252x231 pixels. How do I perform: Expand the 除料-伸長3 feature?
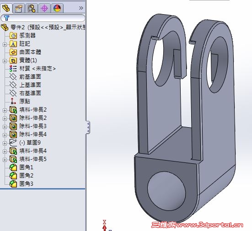pos(5,127)
